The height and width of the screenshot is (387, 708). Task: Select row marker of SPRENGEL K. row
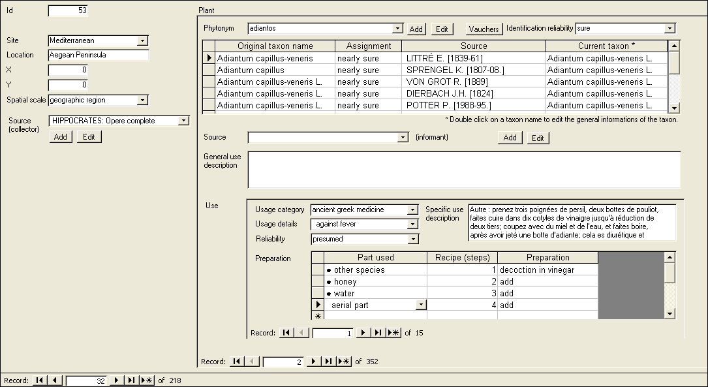tap(209, 70)
